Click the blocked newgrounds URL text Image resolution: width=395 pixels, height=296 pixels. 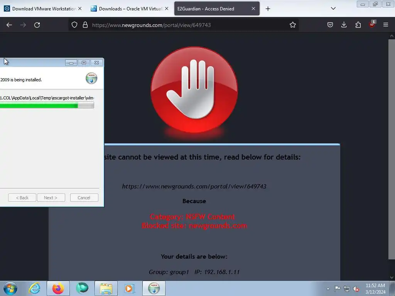pos(194,186)
